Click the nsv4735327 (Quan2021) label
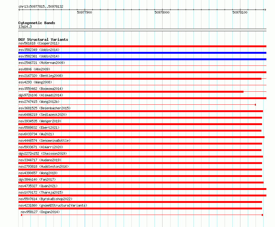275x227 pixels. tap(38, 186)
